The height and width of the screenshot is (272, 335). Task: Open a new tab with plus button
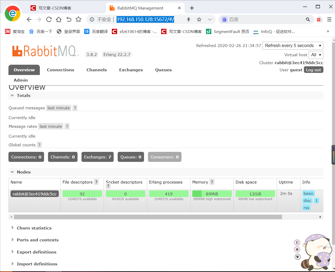(x=192, y=8)
